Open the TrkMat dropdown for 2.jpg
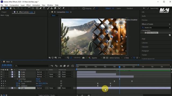 53,74
